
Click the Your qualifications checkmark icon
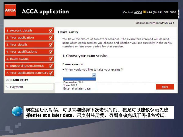click(51, 52)
